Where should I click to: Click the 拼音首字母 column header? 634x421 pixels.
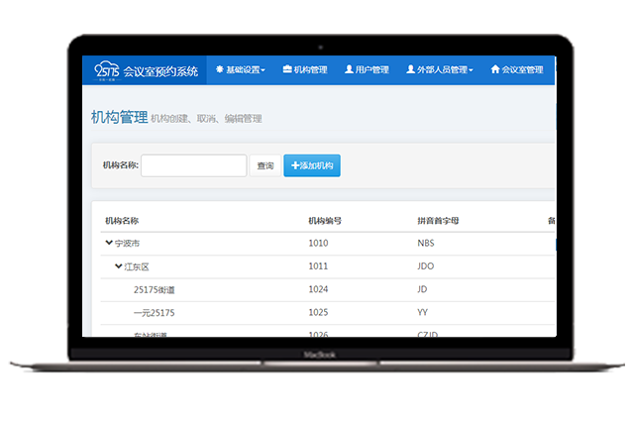tap(440, 220)
